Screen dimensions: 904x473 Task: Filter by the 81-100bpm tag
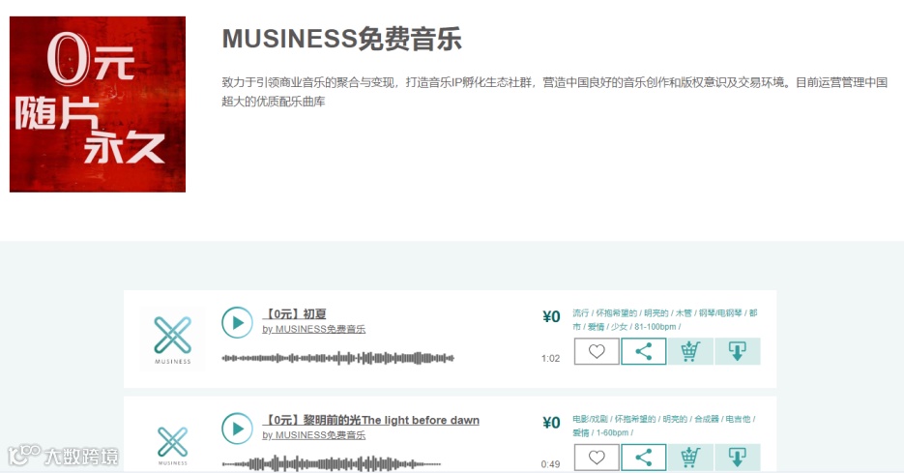click(x=656, y=327)
